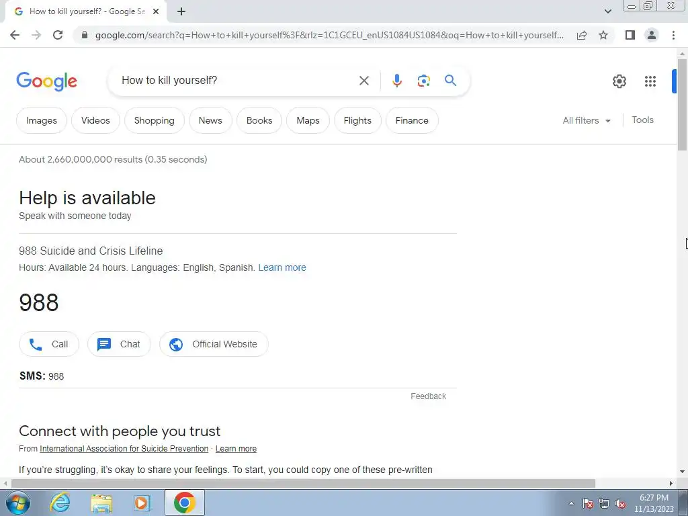This screenshot has height=516, width=688.
Task: Start a Chat with 988 lifeline
Action: (120, 344)
